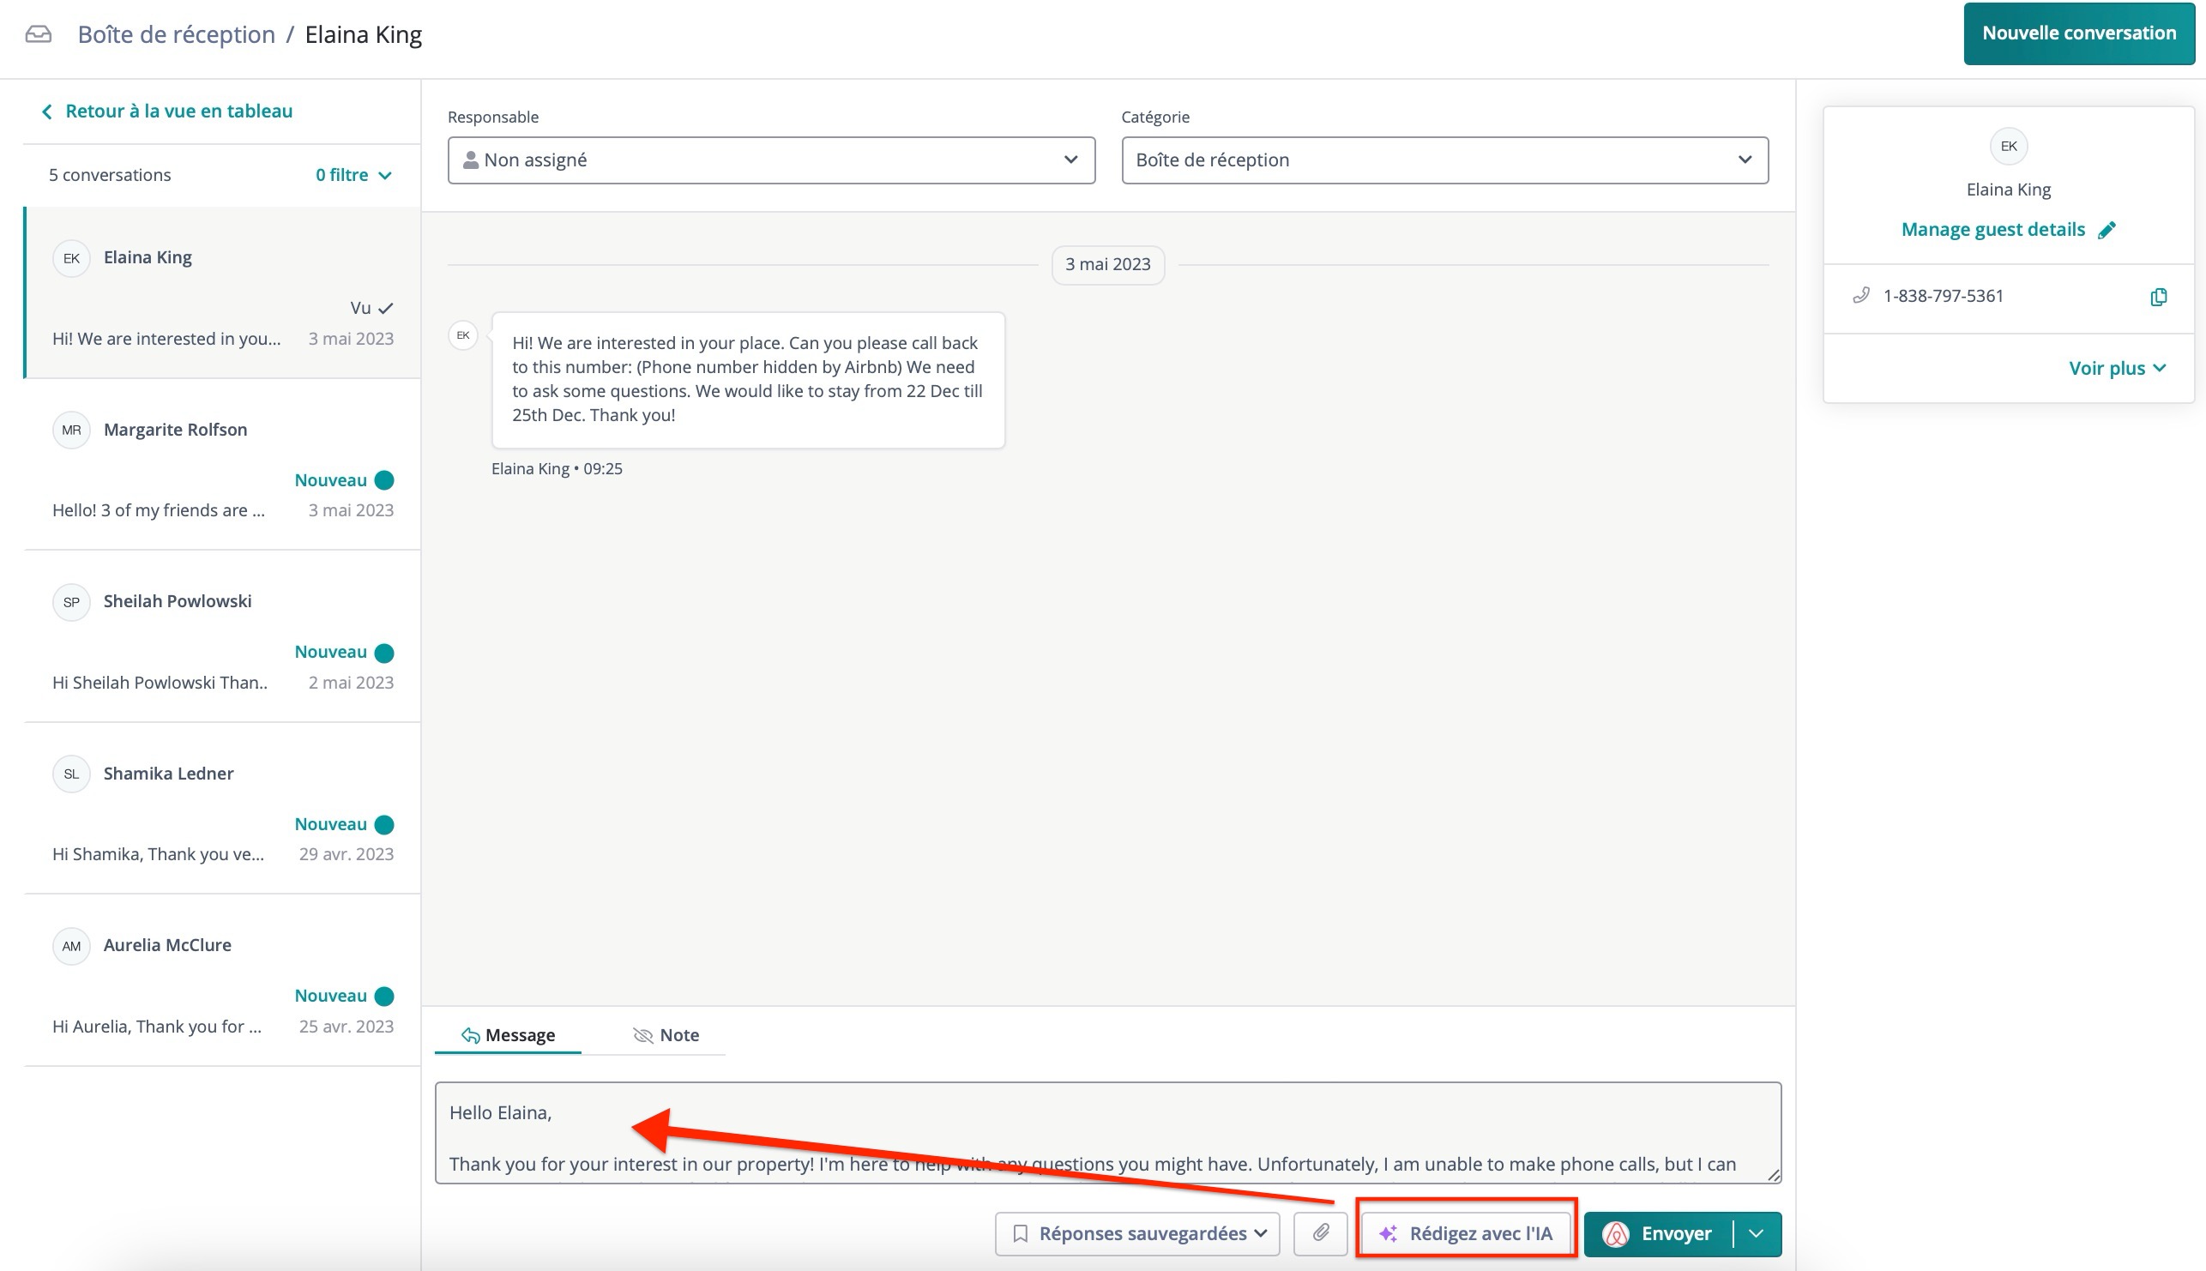Image resolution: width=2206 pixels, height=1271 pixels.
Task: Switch to the Note tab
Action: pyautogui.click(x=666, y=1035)
